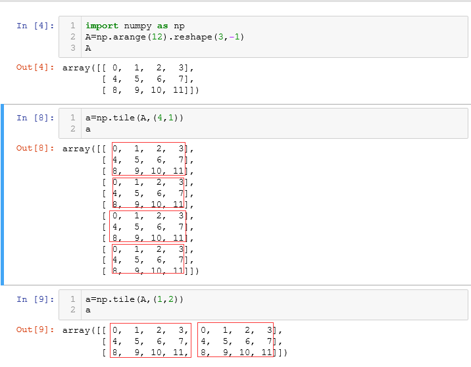Click the 'import' keyword in cell 4
The height and width of the screenshot is (367, 471).
[x=102, y=26]
